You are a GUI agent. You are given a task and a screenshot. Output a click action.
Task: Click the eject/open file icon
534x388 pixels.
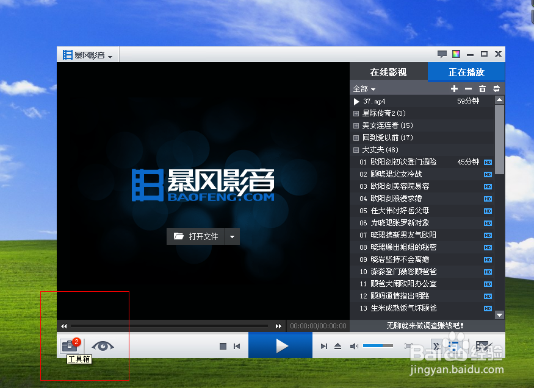pyautogui.click(x=337, y=346)
